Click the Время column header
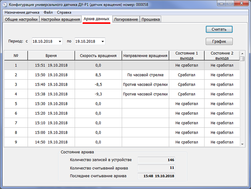This screenshot has width=251, height=189. click(x=51, y=56)
